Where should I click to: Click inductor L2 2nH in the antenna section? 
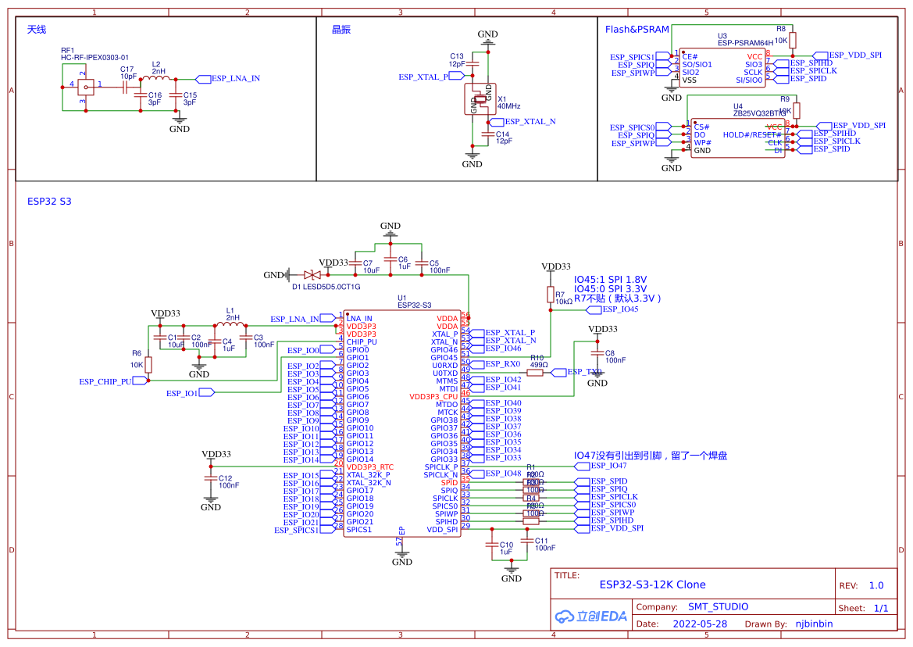tap(155, 77)
